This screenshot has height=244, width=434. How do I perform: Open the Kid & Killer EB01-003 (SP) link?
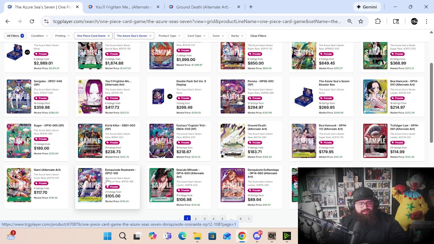(120, 127)
